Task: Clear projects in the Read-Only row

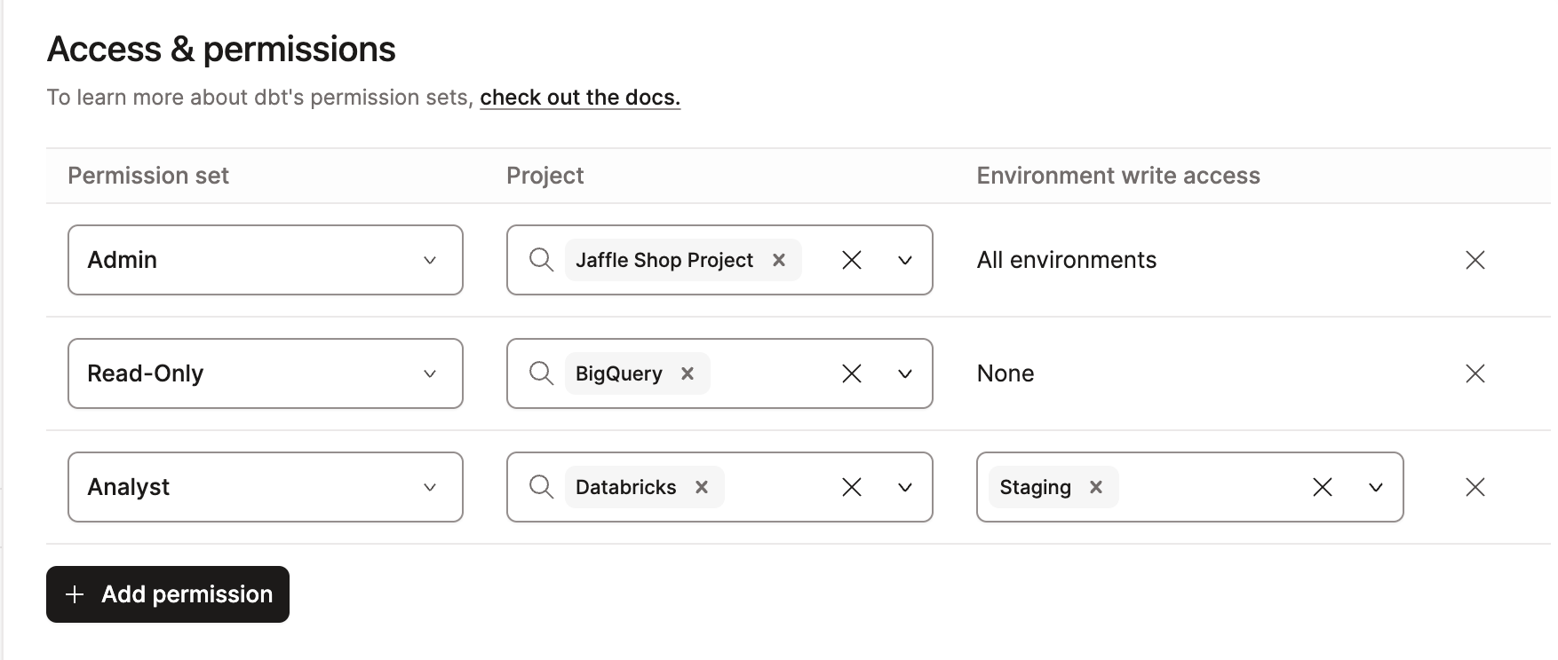Action: [x=852, y=373]
